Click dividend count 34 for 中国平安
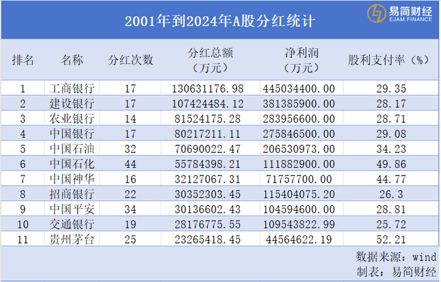 pyautogui.click(x=130, y=210)
